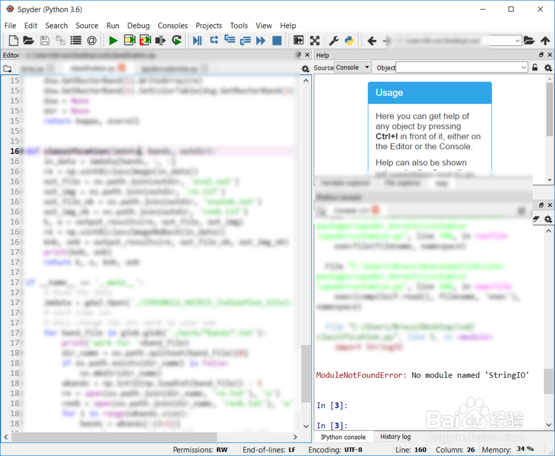555x456 pixels.
Task: Switch to the History log tab
Action: tap(395, 437)
